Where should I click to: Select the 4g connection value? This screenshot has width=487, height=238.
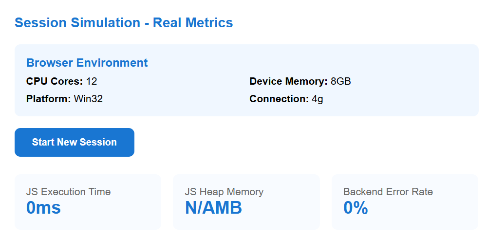318,99
